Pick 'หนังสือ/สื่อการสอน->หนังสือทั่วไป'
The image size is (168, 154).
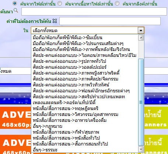pyautogui.click(x=85, y=138)
